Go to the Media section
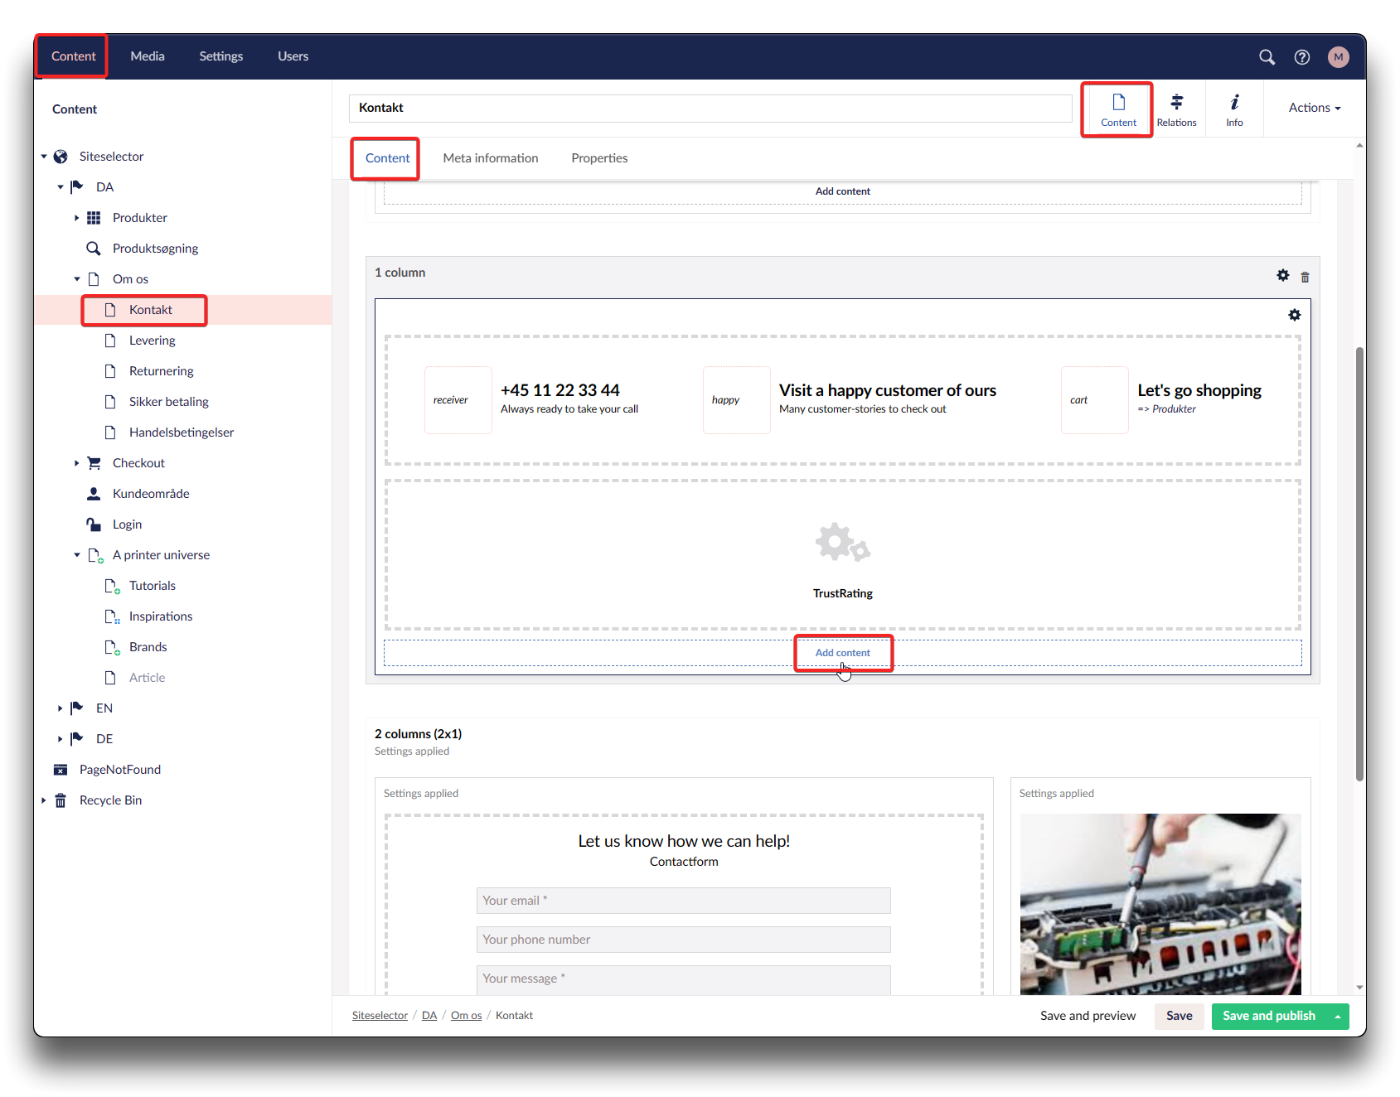Screen dimensions: 1400x1097 click(148, 56)
